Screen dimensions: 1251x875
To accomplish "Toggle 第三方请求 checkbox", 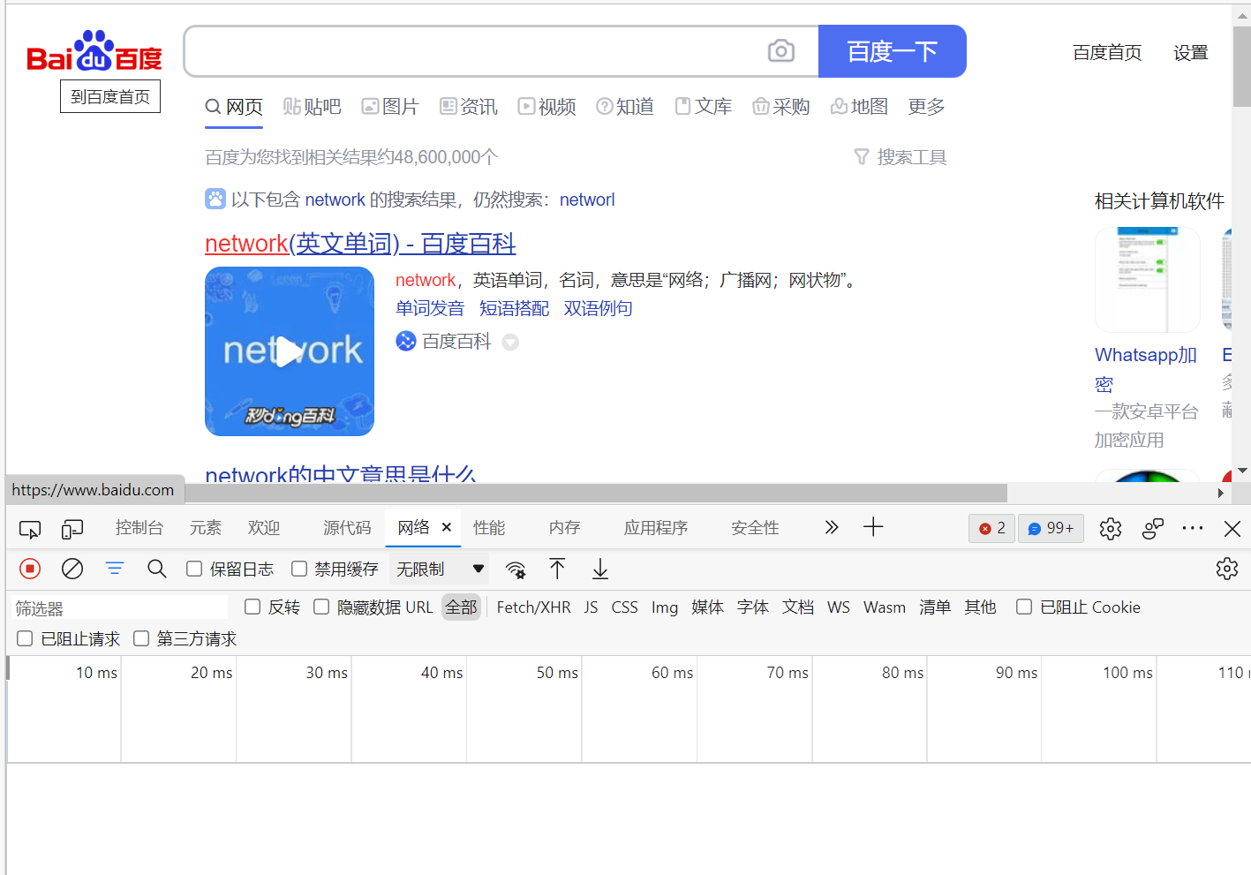I will tap(141, 638).
